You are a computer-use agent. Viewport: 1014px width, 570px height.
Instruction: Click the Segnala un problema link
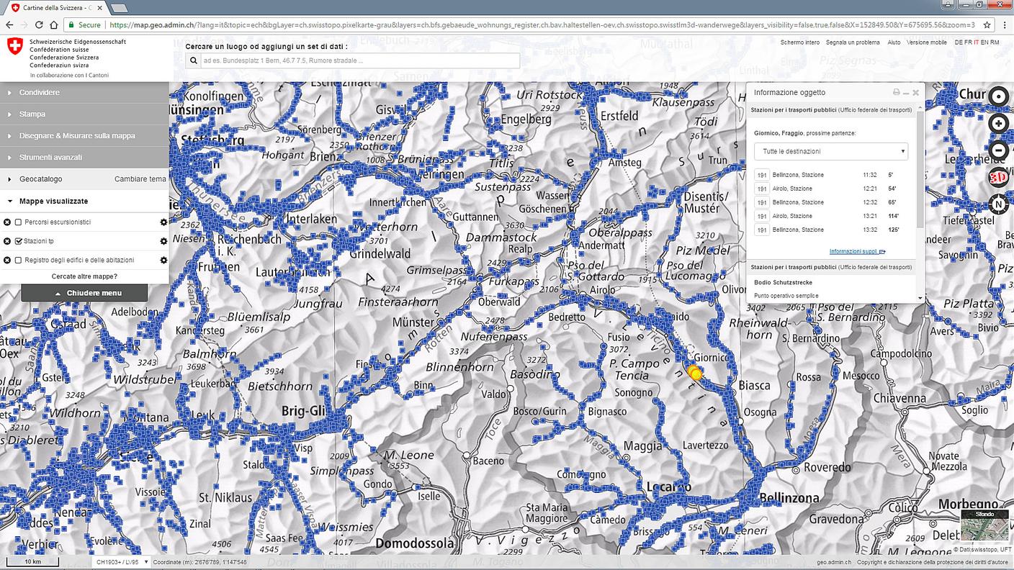click(x=853, y=42)
